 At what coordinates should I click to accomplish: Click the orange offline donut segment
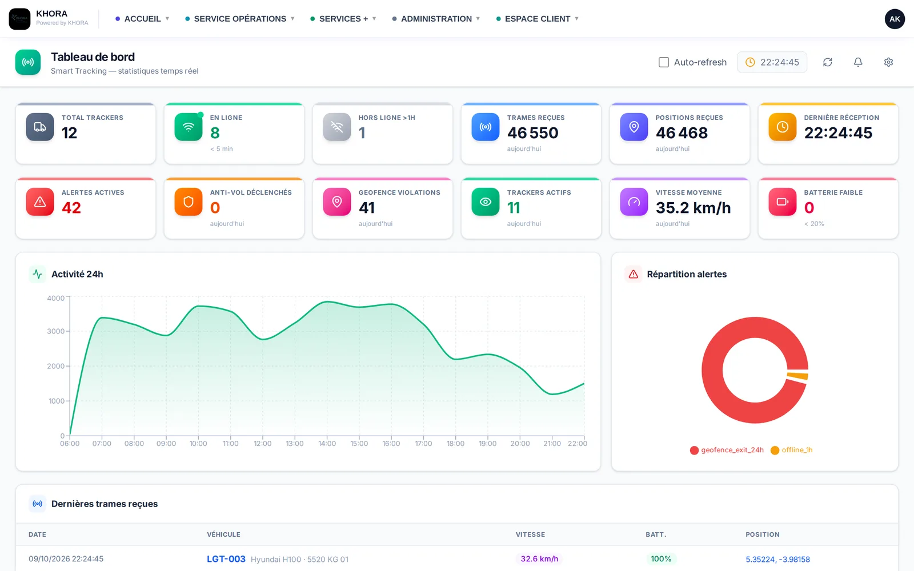tap(797, 376)
